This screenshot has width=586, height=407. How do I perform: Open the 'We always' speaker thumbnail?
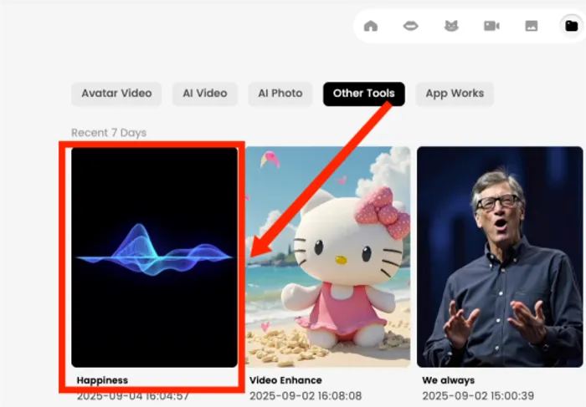click(x=501, y=257)
